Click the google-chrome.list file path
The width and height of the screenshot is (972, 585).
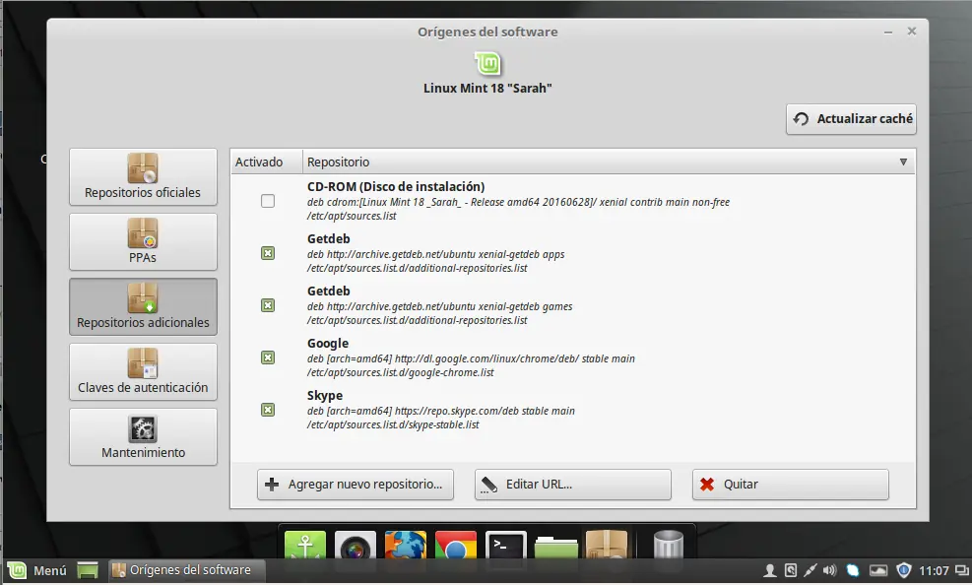[401, 372]
